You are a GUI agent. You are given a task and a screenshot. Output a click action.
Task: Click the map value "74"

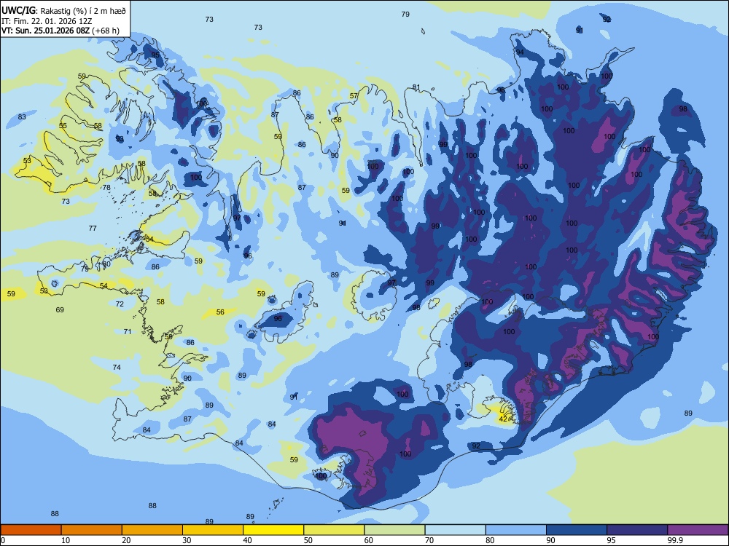[117, 367]
